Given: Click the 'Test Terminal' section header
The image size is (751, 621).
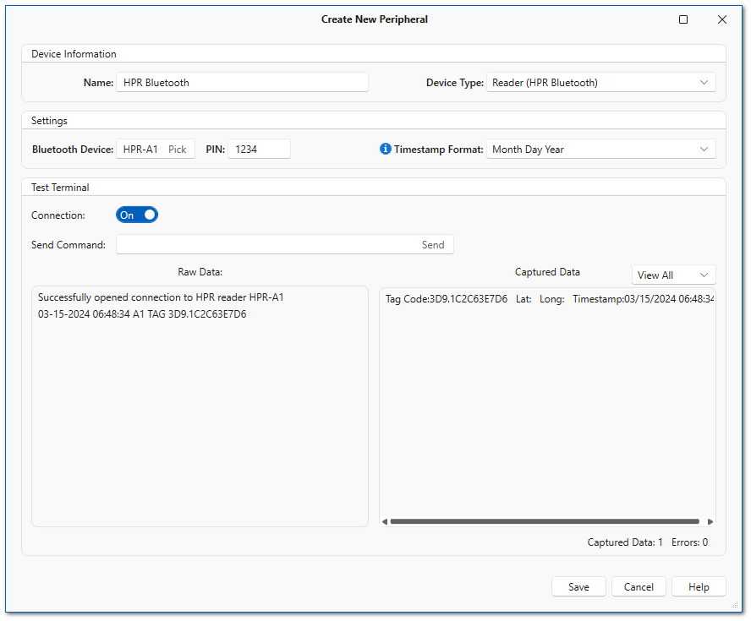Looking at the screenshot, I should (x=60, y=188).
